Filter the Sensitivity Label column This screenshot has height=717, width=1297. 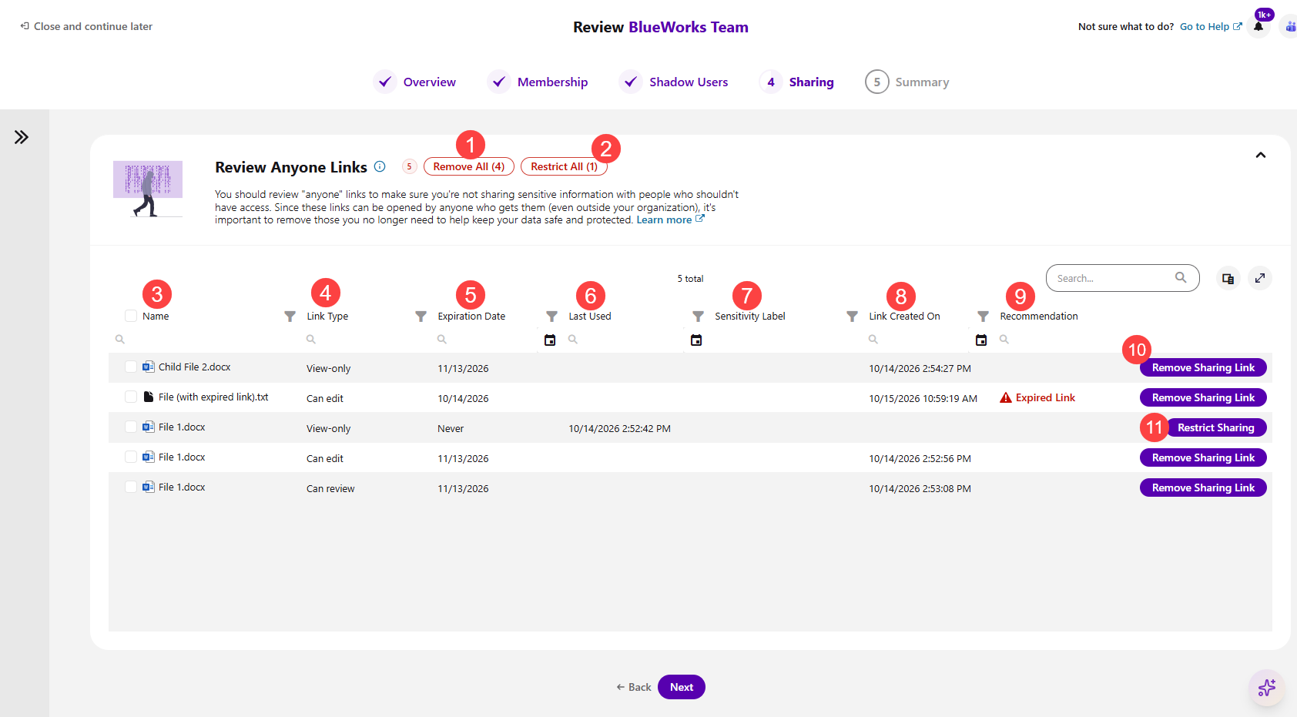click(x=699, y=317)
